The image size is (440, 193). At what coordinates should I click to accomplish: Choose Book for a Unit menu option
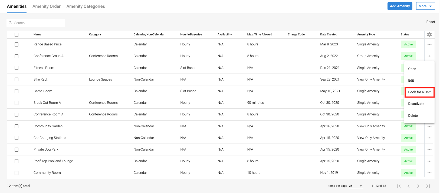click(x=419, y=92)
